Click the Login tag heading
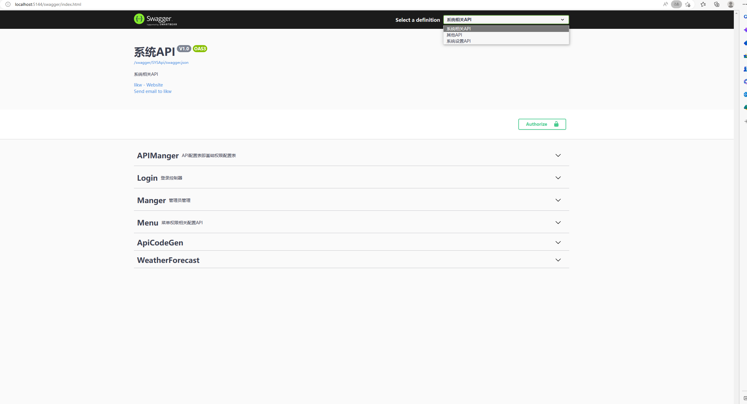This screenshot has width=747, height=404. pos(147,178)
